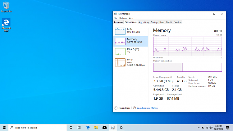Screen dimensions: 233x131
Task: Click the 2.1 GB Cached value
Action: (177, 90)
